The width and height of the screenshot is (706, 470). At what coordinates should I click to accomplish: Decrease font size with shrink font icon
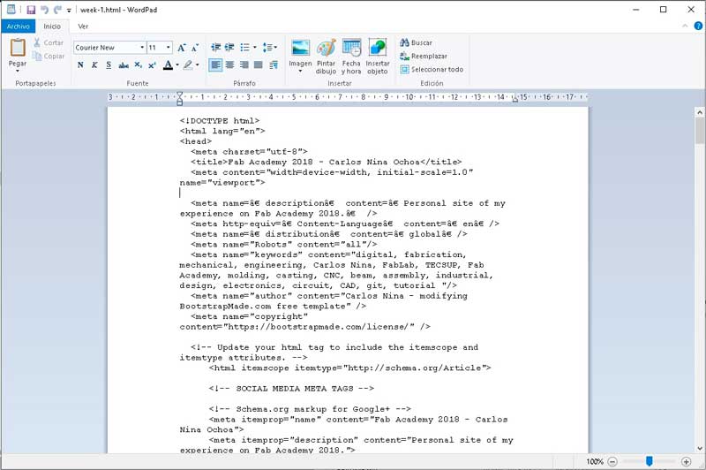coord(195,48)
